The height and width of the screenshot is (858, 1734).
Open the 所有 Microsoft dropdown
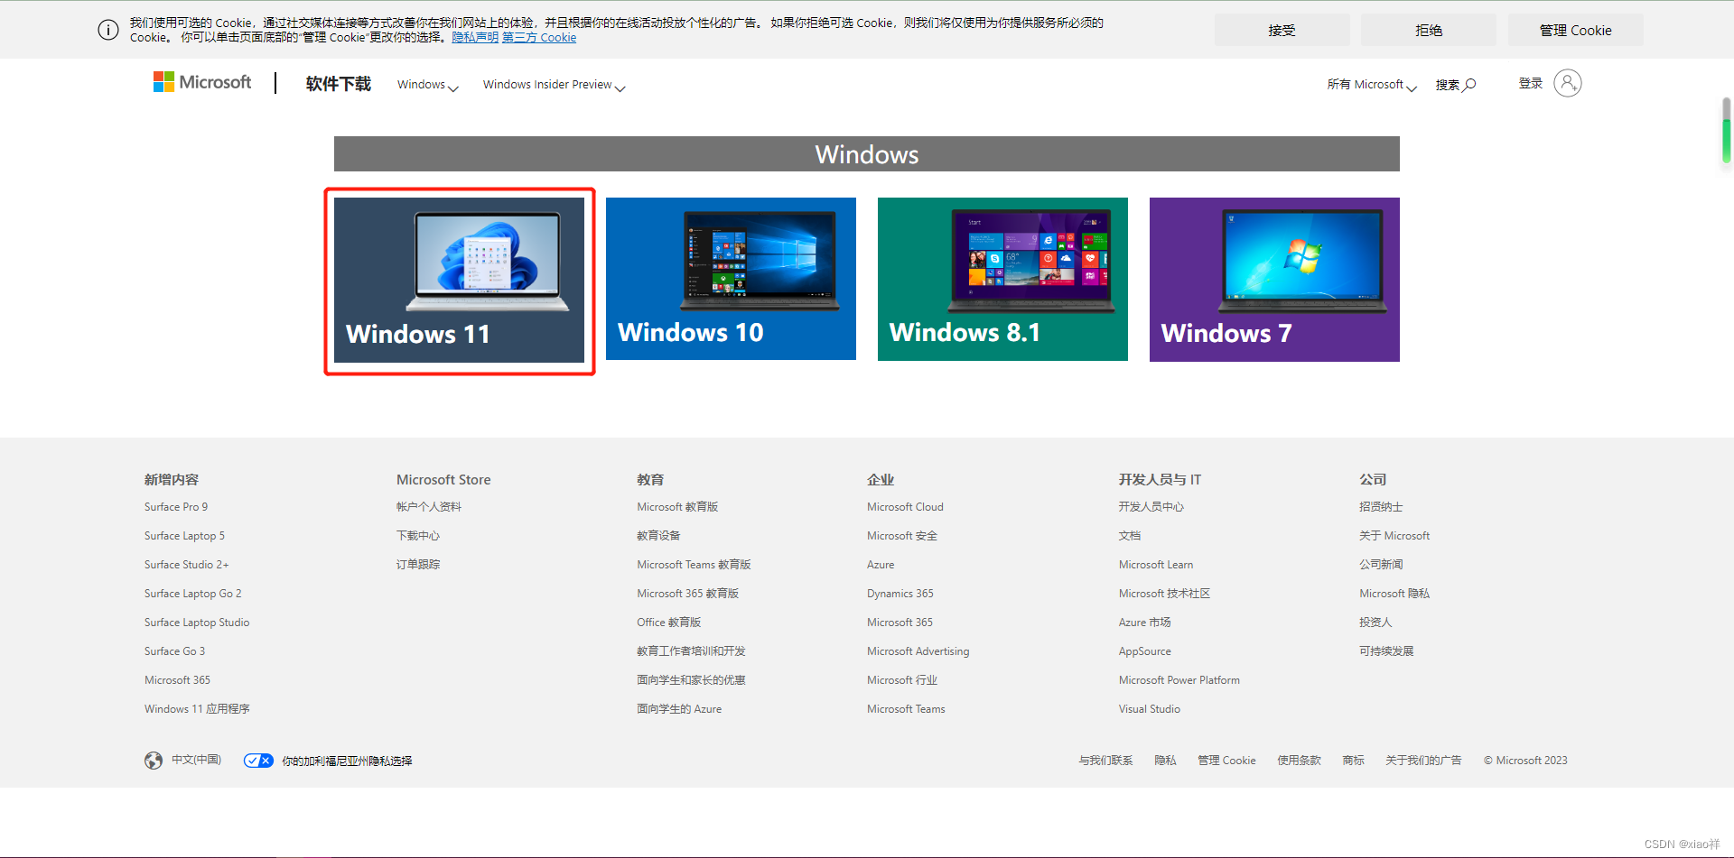click(1370, 84)
